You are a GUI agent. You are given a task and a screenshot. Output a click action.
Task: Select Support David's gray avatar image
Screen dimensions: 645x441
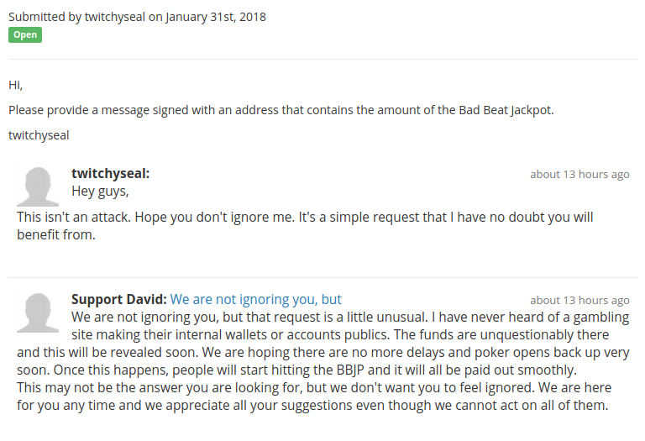[38, 312]
